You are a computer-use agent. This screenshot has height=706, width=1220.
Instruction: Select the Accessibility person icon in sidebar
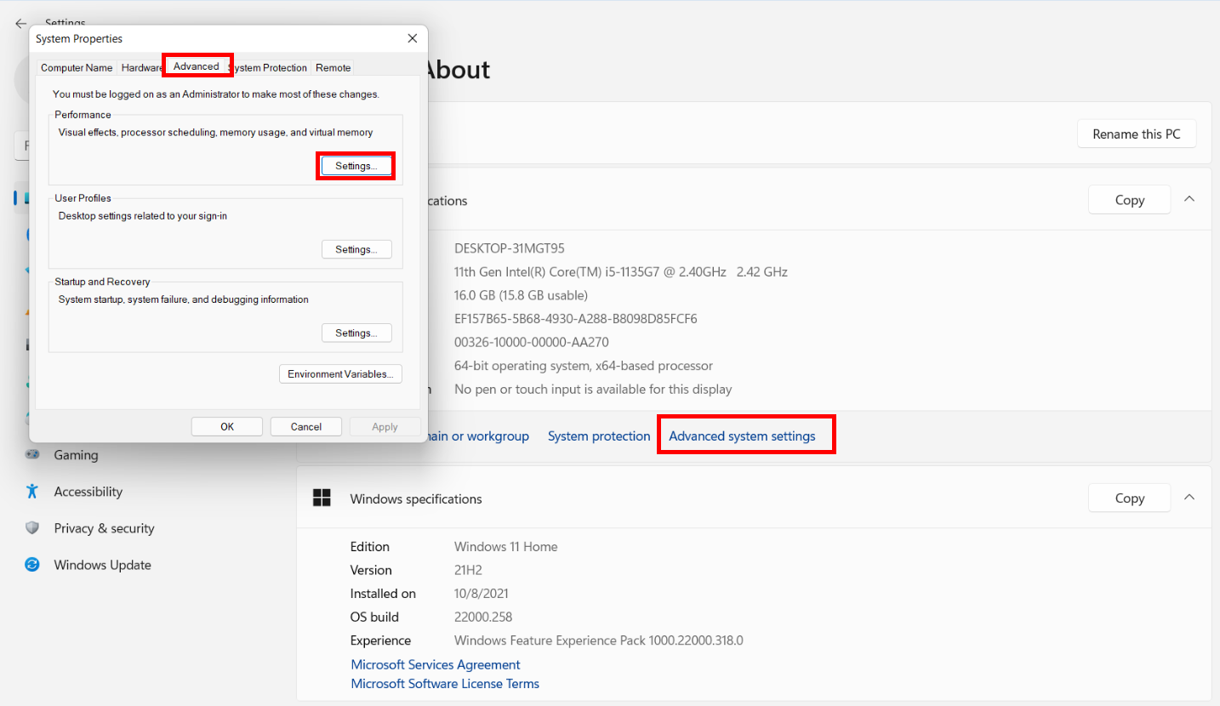32,492
